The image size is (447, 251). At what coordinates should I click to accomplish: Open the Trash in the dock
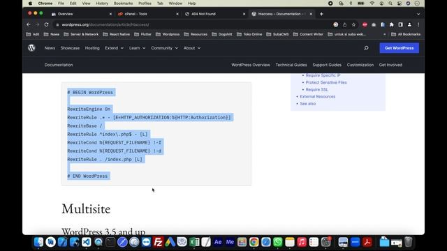tap(408, 242)
